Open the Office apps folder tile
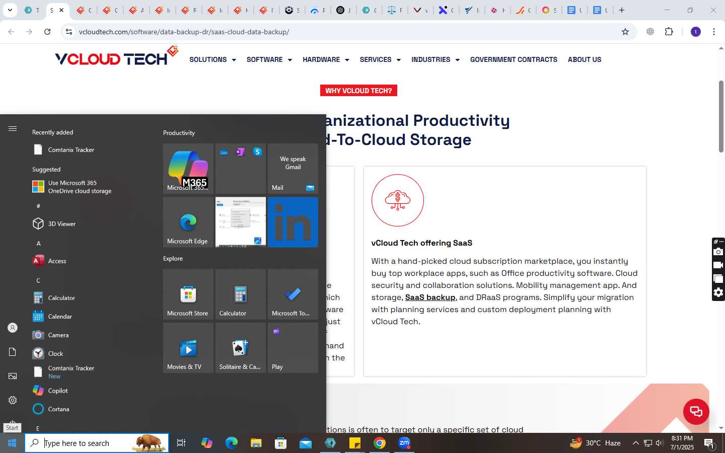The height and width of the screenshot is (453, 725). pos(241,169)
